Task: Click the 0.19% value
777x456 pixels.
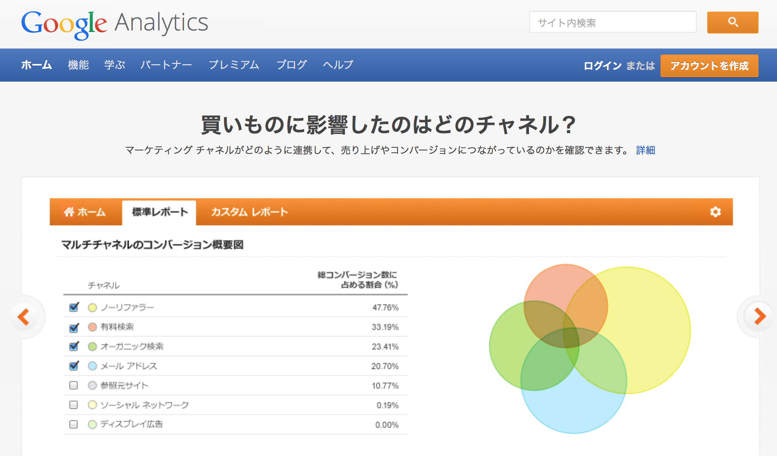Action: pos(388,406)
